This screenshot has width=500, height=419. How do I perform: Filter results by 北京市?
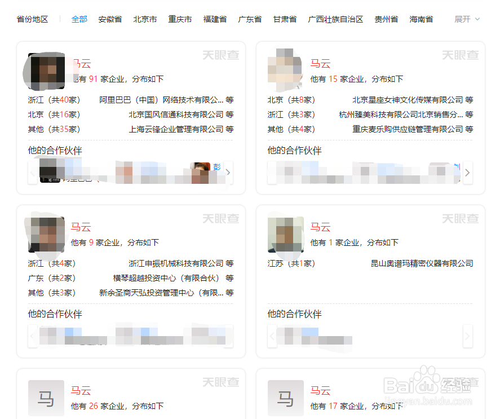coord(145,19)
